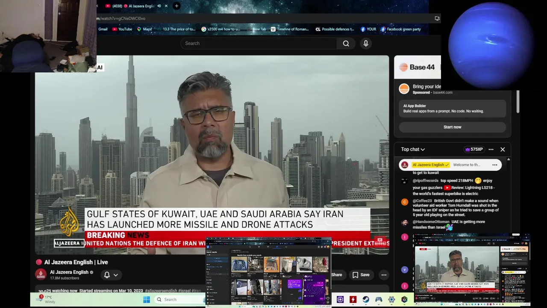Open the Facebook green party bookmark
This screenshot has height=308, width=547.
click(401, 29)
